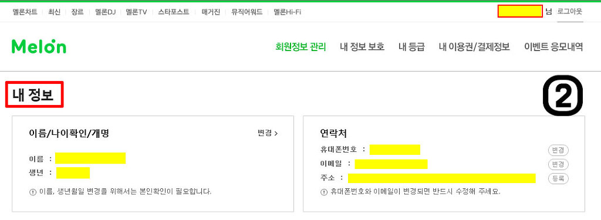The width and height of the screenshot is (601, 220).
Task: Open the 최신 menu item
Action: tap(54, 12)
